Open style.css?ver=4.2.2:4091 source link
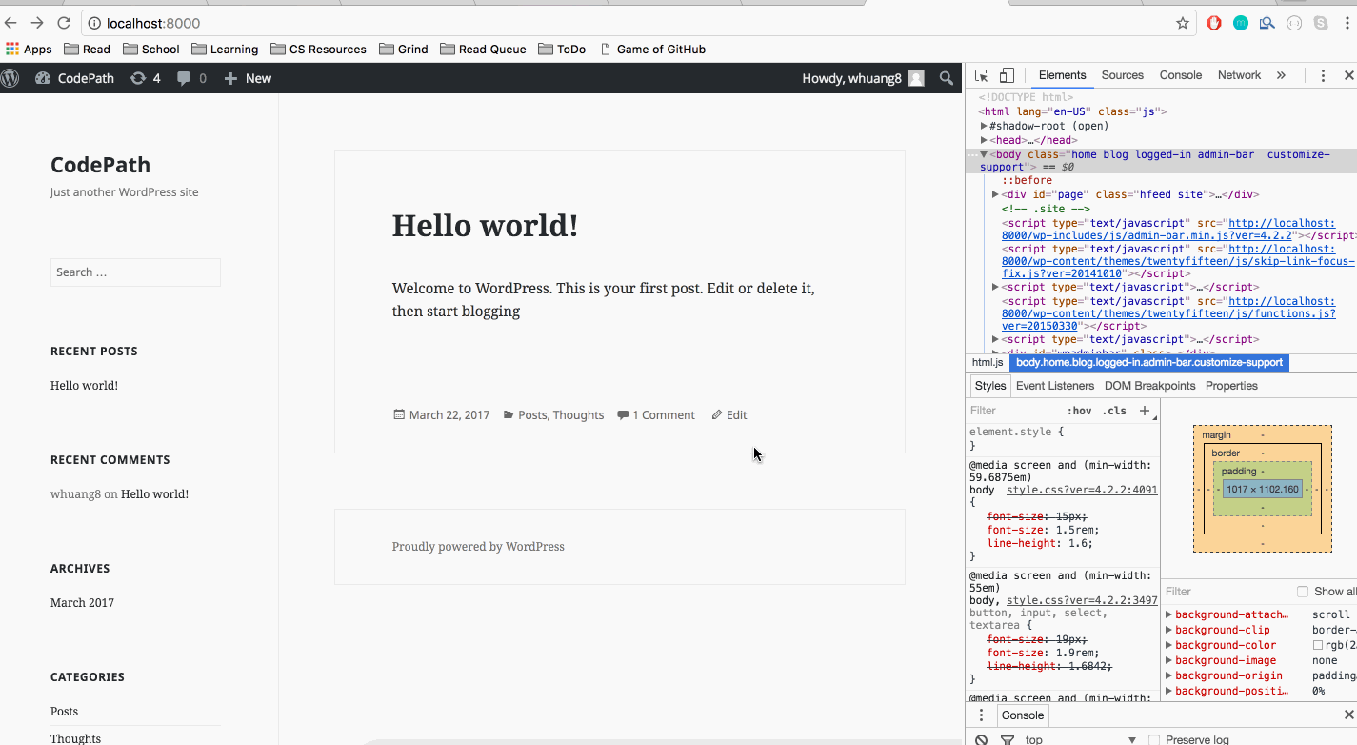This screenshot has width=1357, height=745. point(1082,490)
